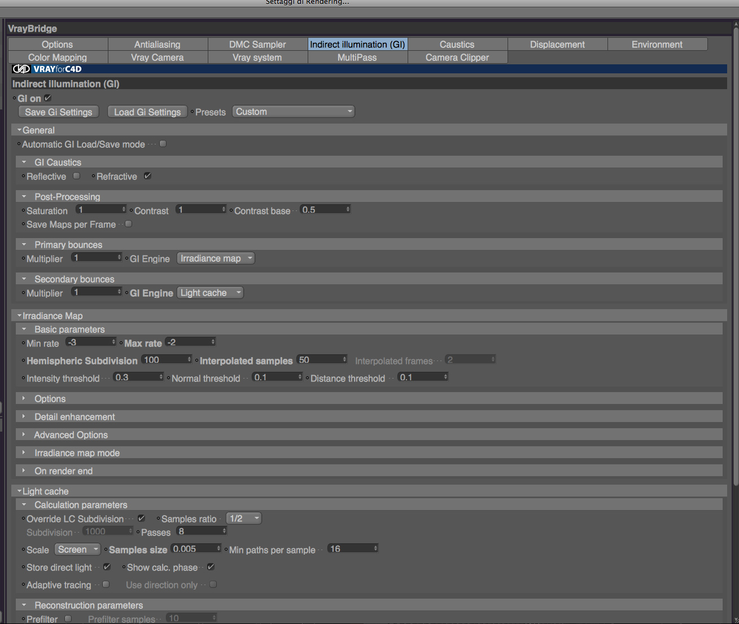Screen dimensions: 739x624
Task: Click the Max rate value field
Action: point(191,342)
